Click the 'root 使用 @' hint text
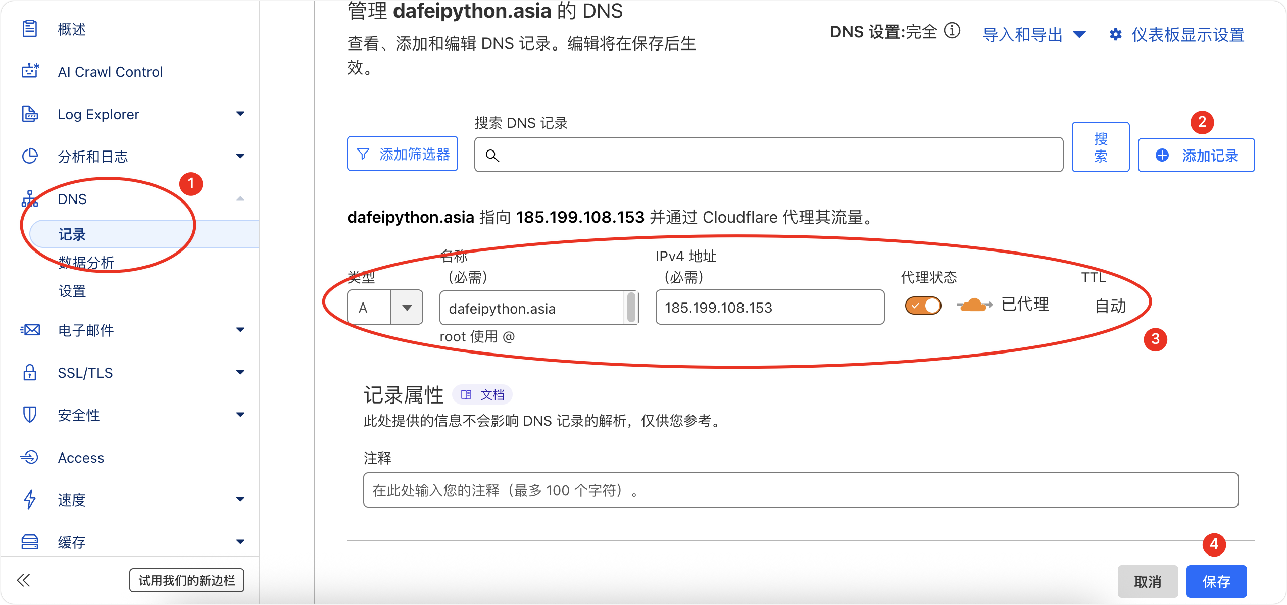 pyautogui.click(x=477, y=336)
